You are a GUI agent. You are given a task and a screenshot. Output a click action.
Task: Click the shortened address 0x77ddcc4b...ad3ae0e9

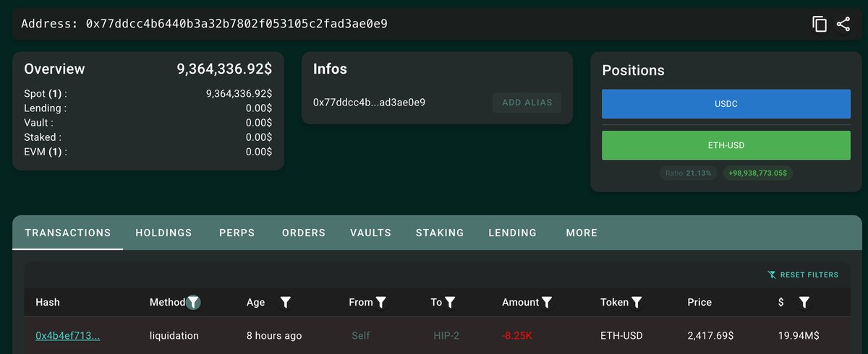[369, 103]
